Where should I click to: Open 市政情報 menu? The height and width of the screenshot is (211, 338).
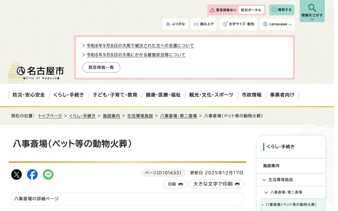pyautogui.click(x=251, y=95)
